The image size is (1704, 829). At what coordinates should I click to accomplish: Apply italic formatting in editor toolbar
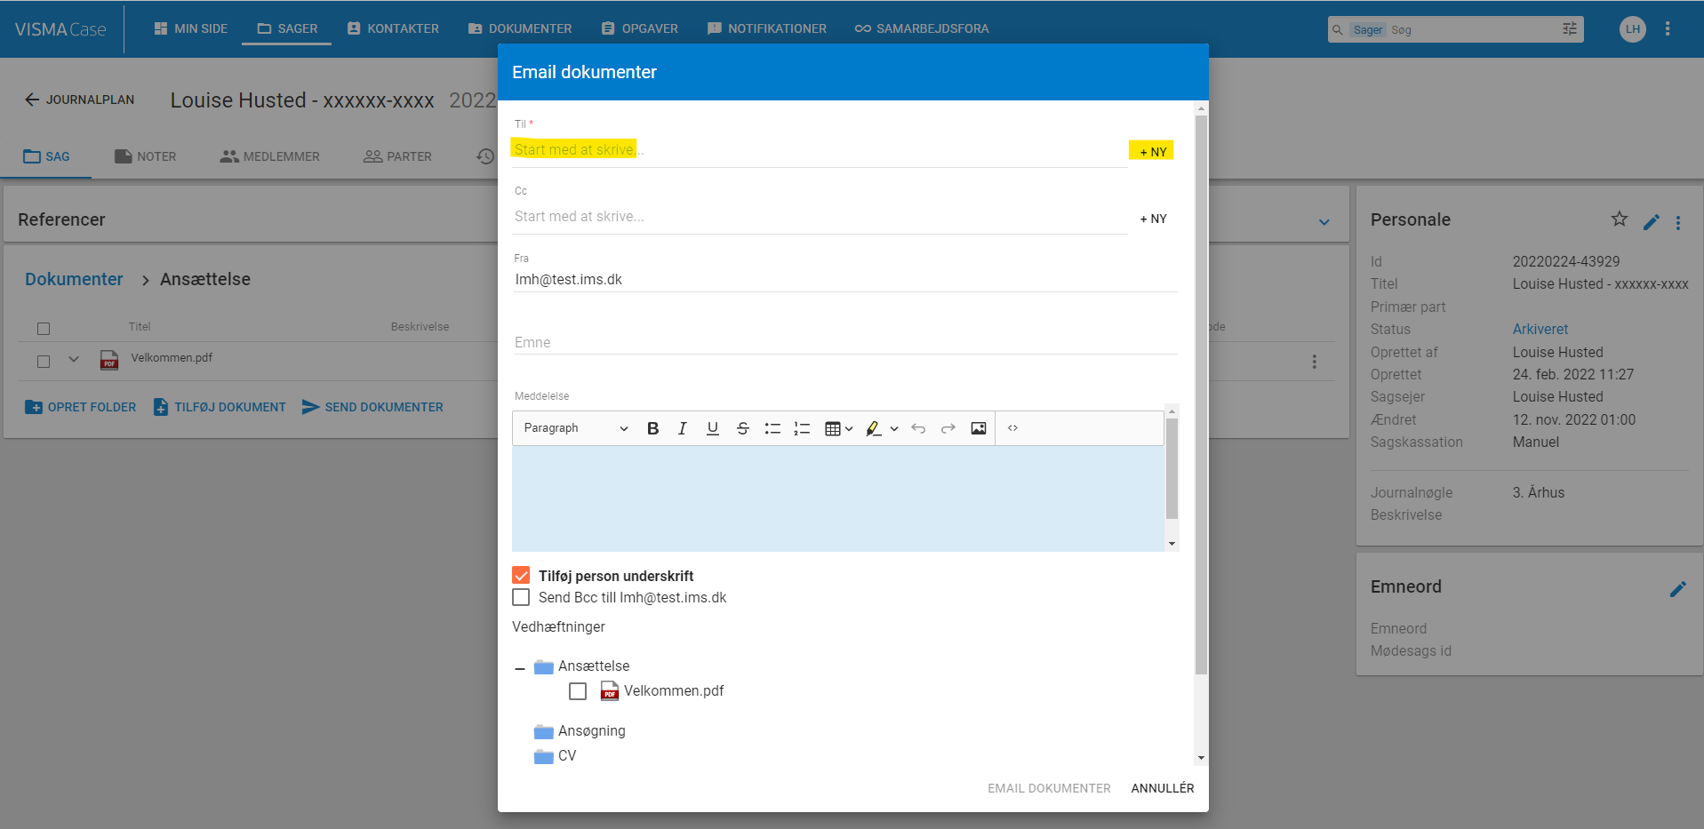[682, 428]
